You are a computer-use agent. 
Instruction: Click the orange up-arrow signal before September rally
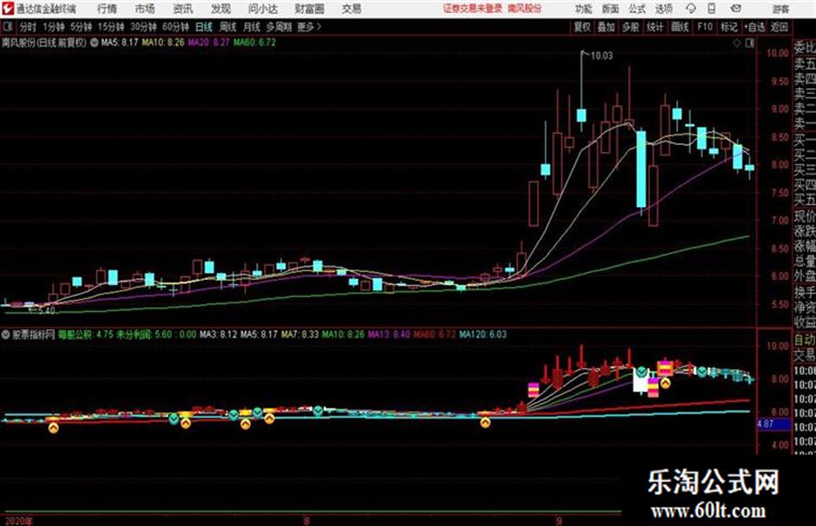tap(485, 422)
